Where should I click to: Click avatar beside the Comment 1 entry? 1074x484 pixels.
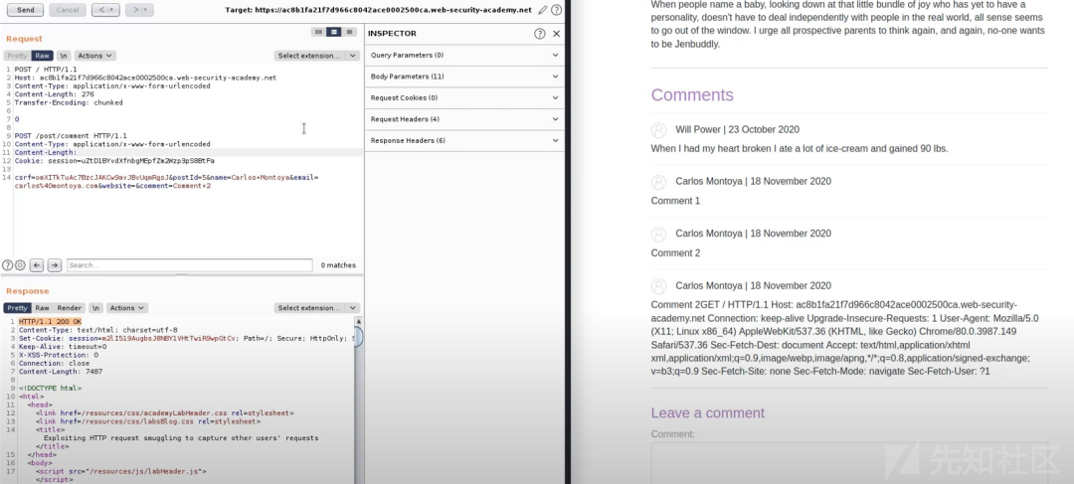[658, 182]
